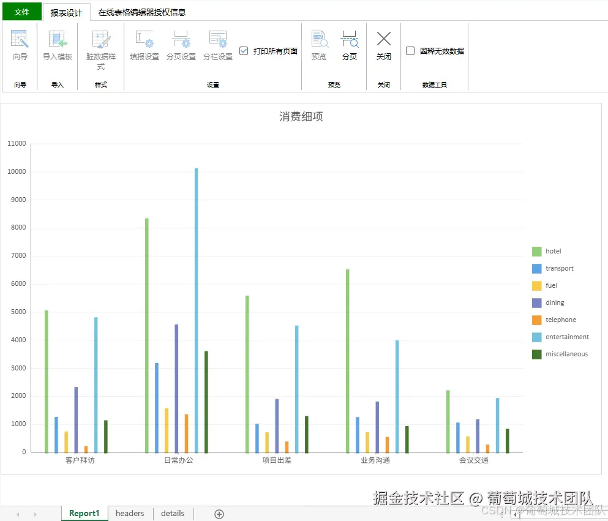Enable 圈释无效数据 checkbox

click(410, 51)
